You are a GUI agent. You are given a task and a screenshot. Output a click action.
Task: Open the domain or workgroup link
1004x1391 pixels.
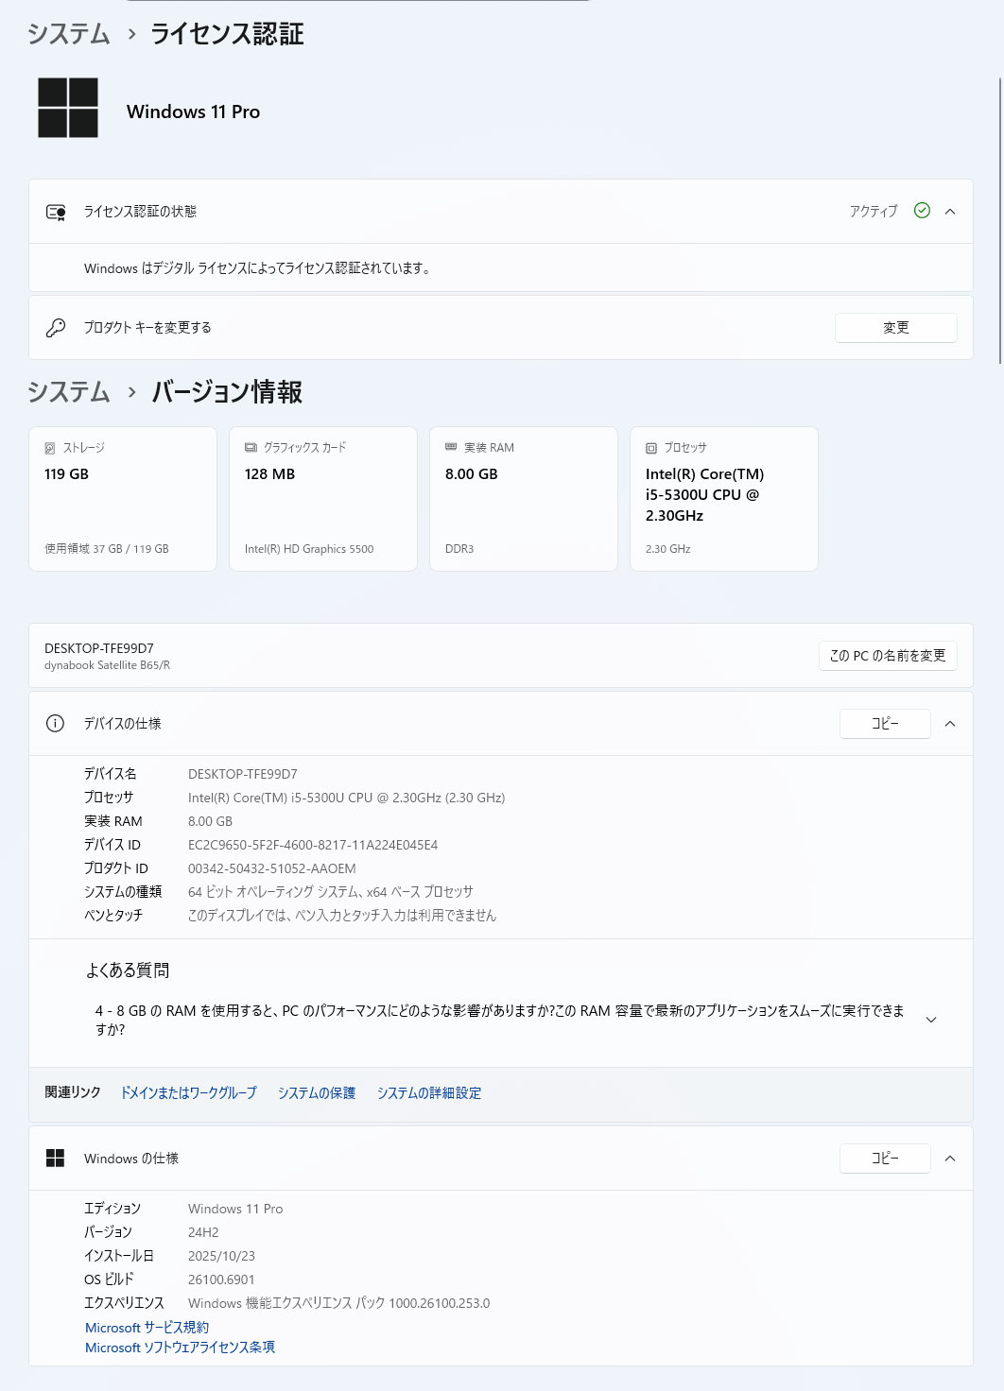[188, 1093]
